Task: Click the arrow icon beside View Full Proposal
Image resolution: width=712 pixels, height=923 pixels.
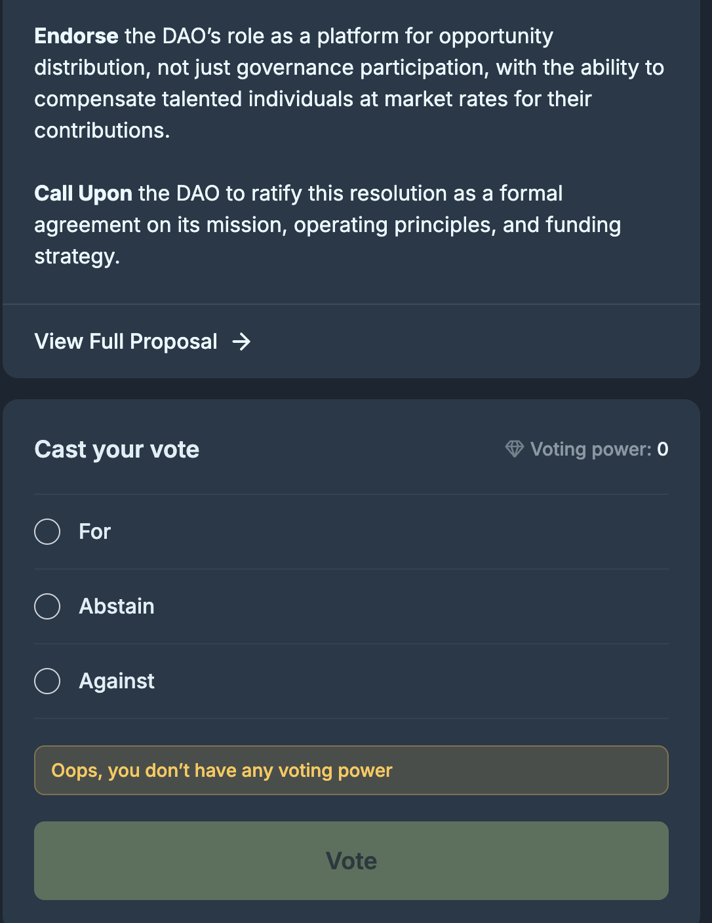Action: point(241,342)
